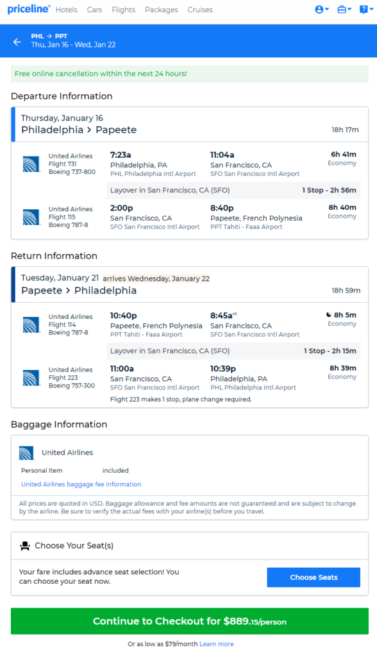Viewport: 377px width, 657px height.
Task: Open United Airlines baggage fee information link
Action: [81, 484]
